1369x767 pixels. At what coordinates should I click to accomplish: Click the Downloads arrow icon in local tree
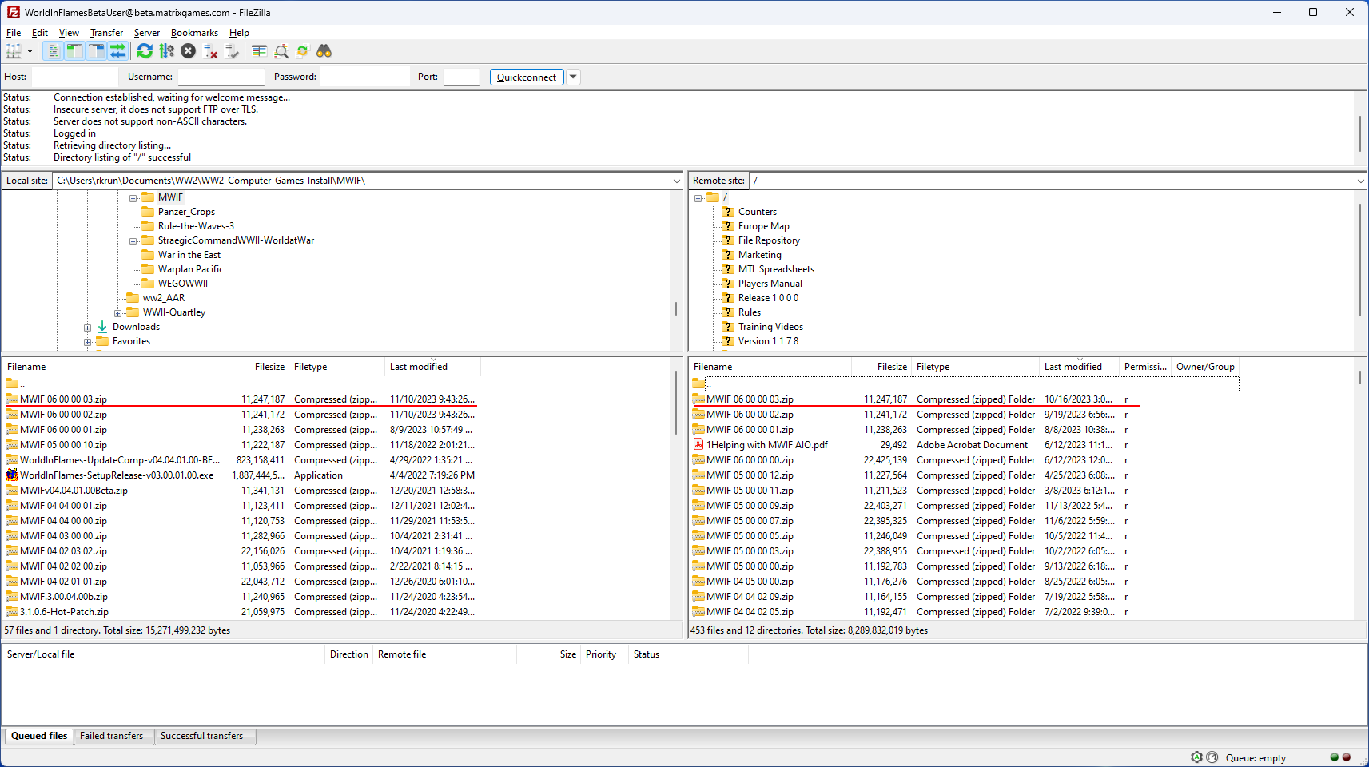(102, 327)
